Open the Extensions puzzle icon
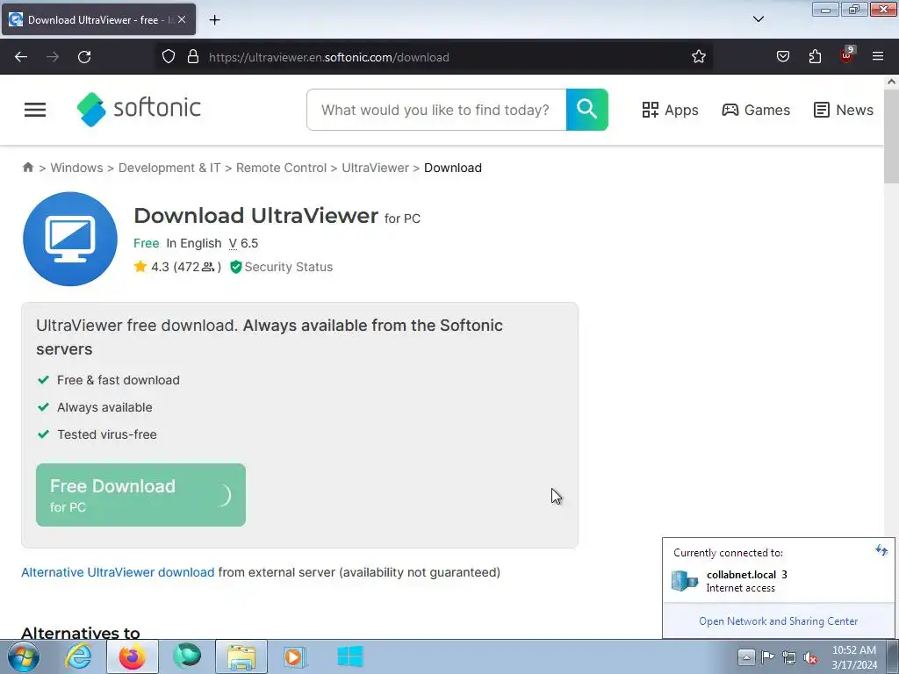Image resolution: width=899 pixels, height=674 pixels. click(x=815, y=57)
